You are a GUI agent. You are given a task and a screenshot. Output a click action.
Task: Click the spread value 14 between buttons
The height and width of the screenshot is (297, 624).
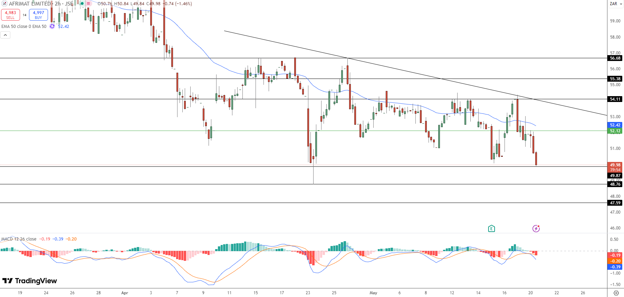point(25,15)
